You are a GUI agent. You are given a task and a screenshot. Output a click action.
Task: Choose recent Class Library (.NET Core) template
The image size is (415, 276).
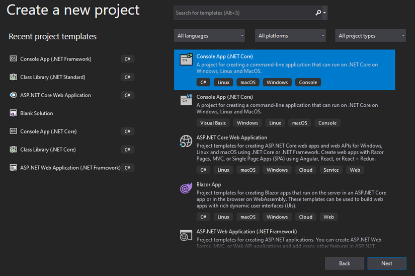pos(48,150)
